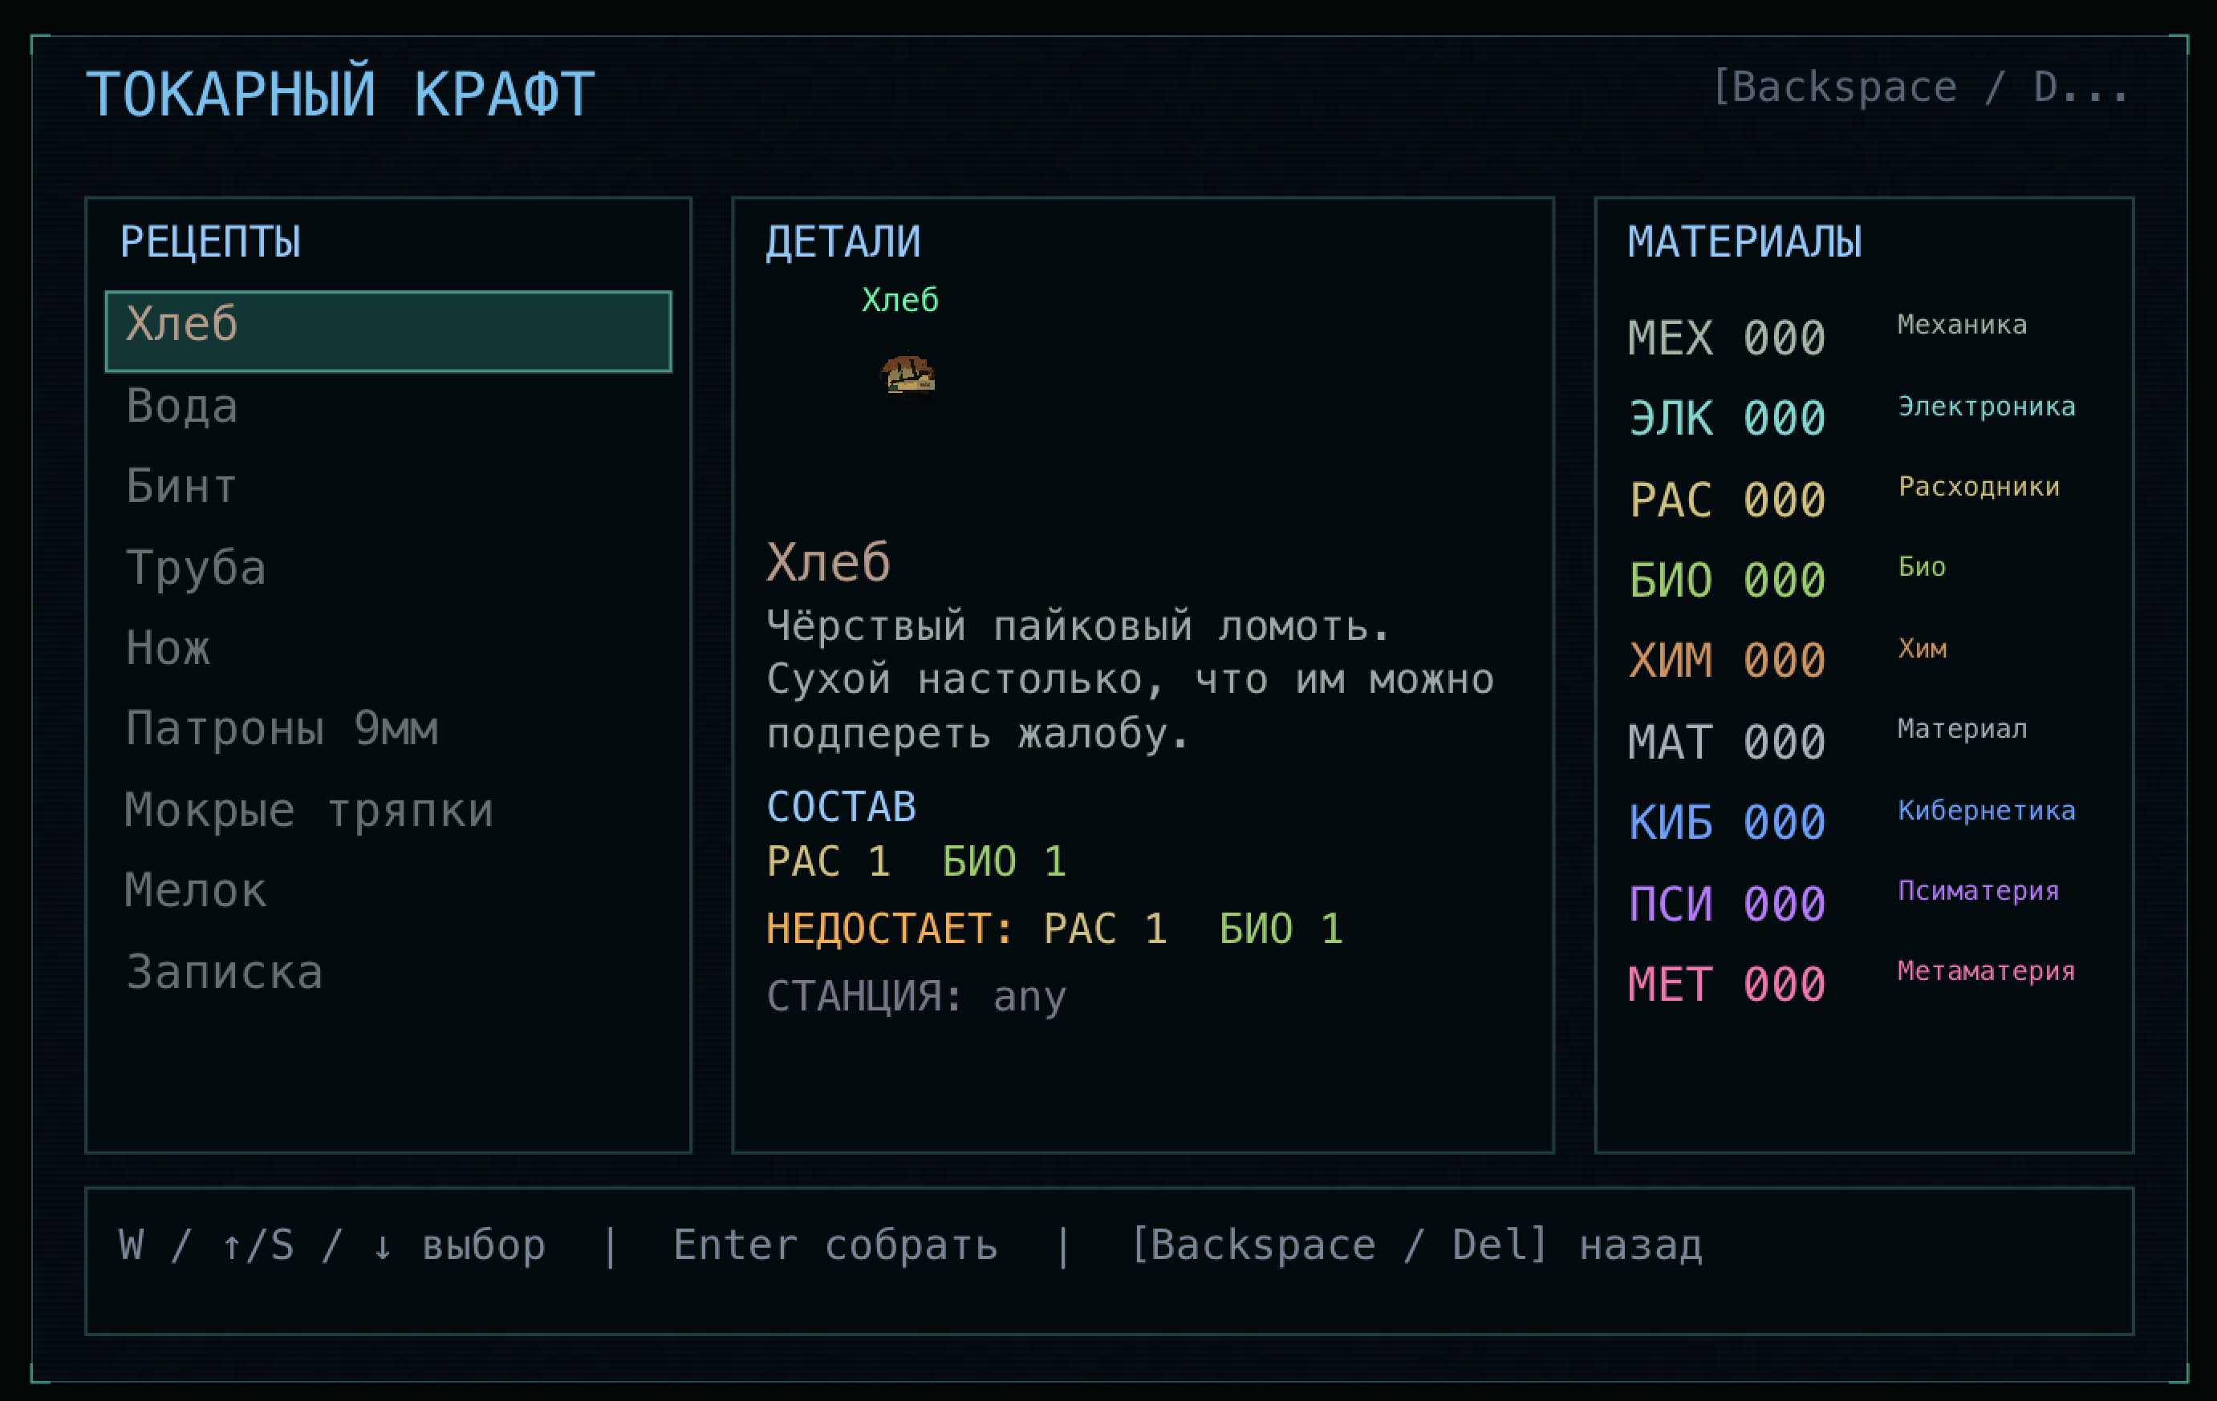Click the green Хлеб label above icon
Viewport: 2217px width, 1401px height.
[x=900, y=300]
